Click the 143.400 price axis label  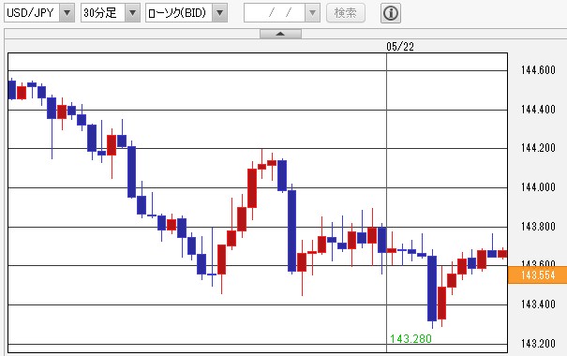point(538,304)
